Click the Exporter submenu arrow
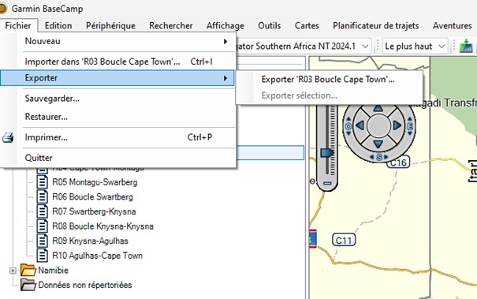Screen dimensions: 477x299 [x=225, y=78]
